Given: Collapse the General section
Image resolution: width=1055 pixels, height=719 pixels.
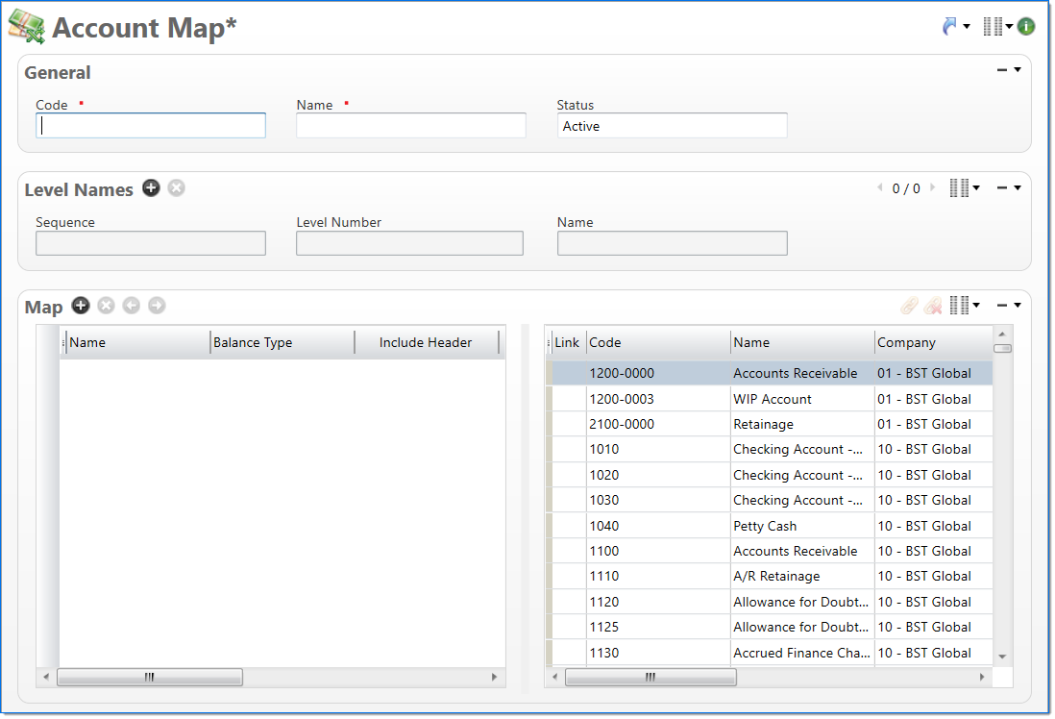Looking at the screenshot, I should pos(1002,70).
